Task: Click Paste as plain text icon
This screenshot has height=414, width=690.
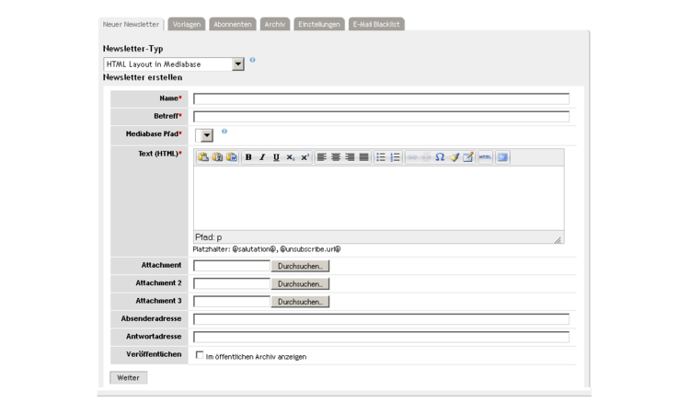Action: 217,157
